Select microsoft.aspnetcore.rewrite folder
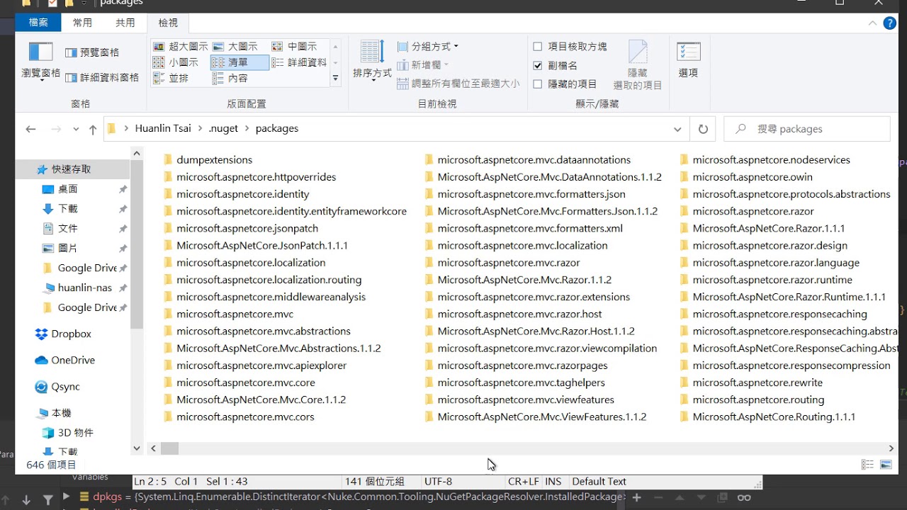The width and height of the screenshot is (907, 510). click(x=751, y=382)
